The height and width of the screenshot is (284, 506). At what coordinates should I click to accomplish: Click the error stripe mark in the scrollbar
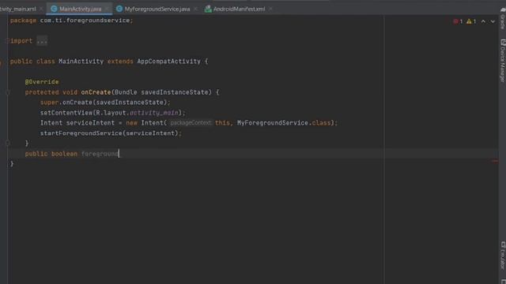495,161
